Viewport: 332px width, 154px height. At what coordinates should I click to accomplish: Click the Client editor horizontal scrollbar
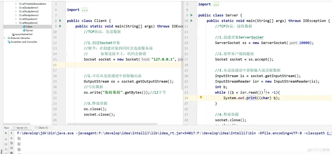click(x=112, y=124)
